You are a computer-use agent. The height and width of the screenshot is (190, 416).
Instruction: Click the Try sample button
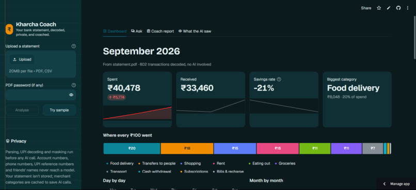pyautogui.click(x=59, y=110)
